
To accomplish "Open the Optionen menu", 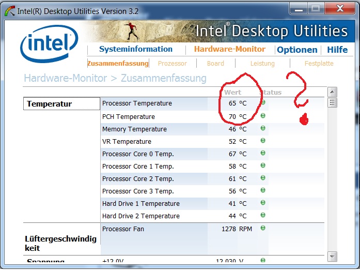I will 297,50.
